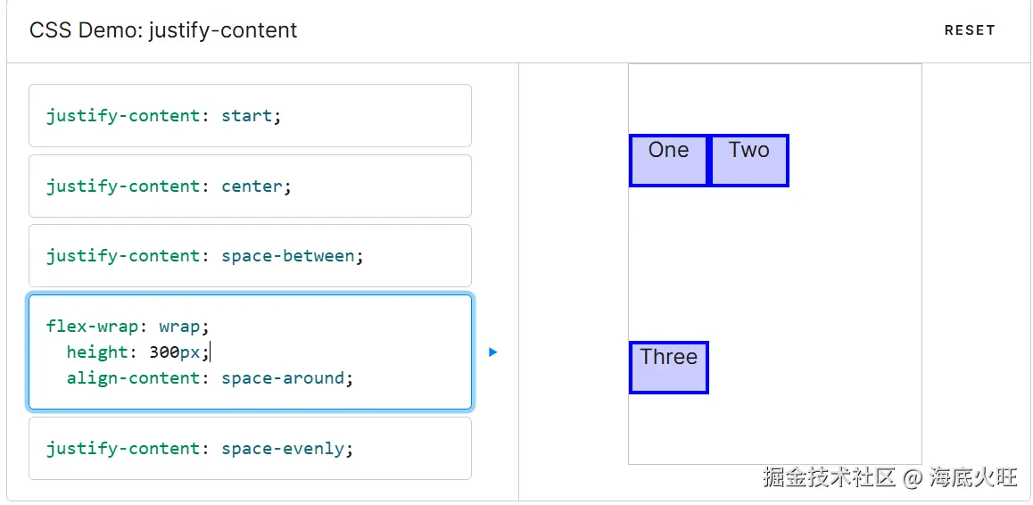Click the blue arrow beside the active editor

(493, 352)
